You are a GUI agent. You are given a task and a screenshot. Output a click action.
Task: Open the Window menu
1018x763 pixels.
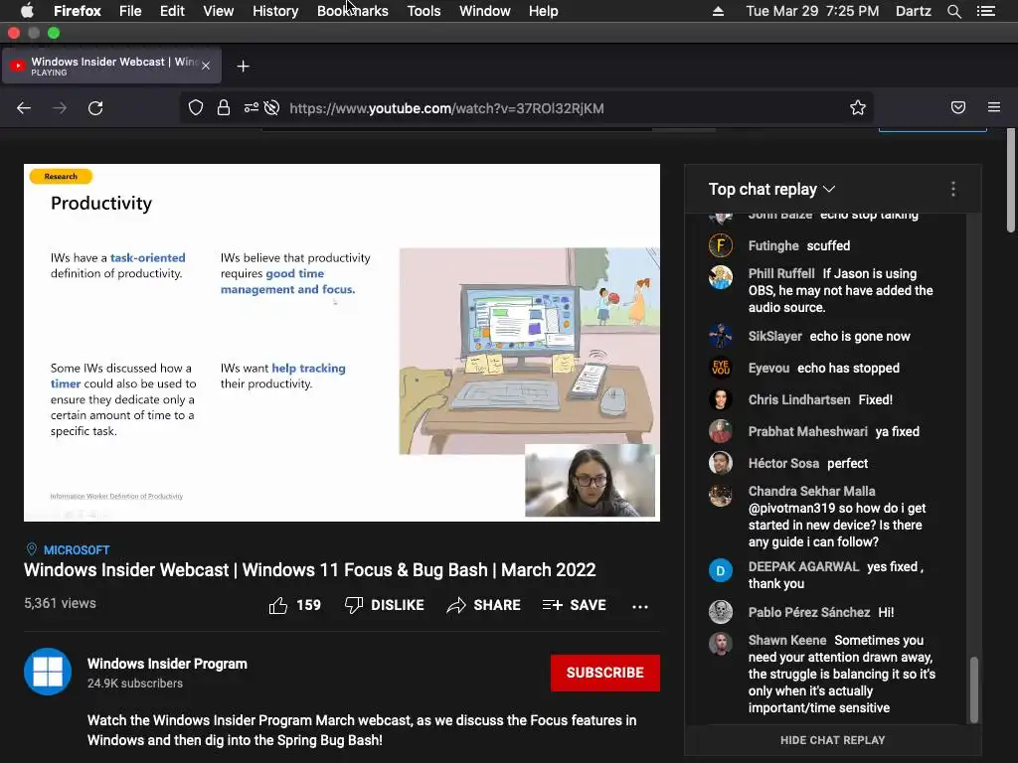point(484,11)
